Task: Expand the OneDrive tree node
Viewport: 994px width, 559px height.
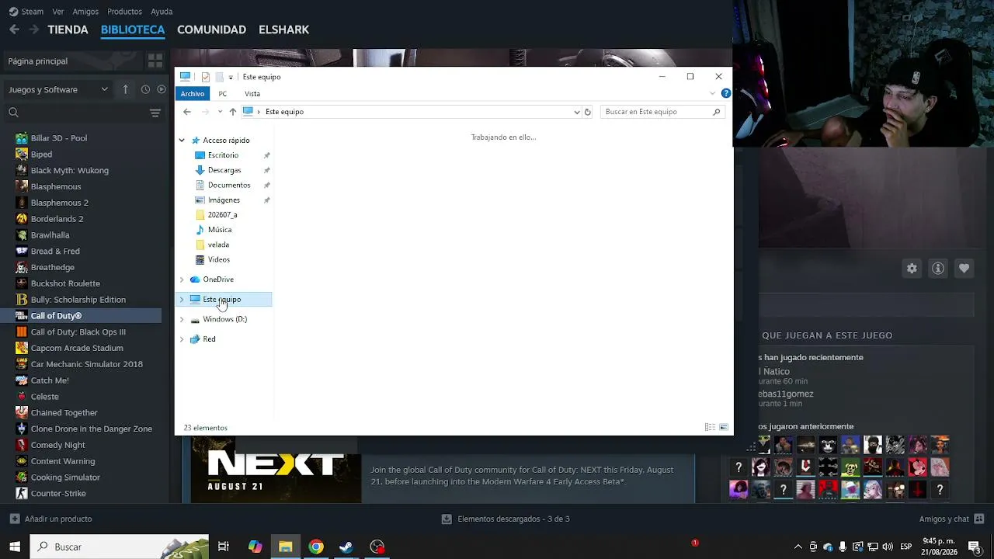Action: (x=182, y=279)
